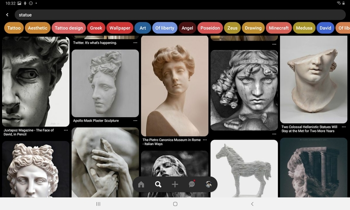The width and height of the screenshot is (350, 210).
Task: Click 'The Pietro Canonica Museum in Rome' caption
Action: coord(171,142)
